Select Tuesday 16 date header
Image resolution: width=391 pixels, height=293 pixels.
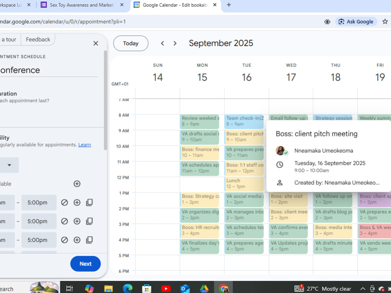coord(247,77)
